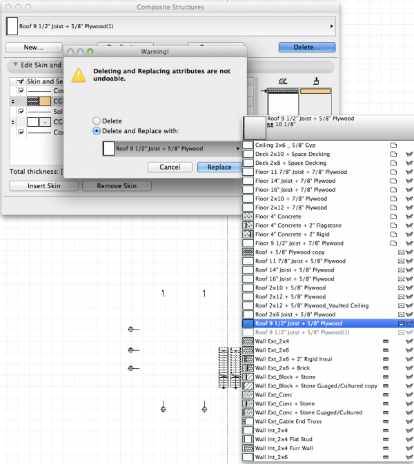Click the tan skin fill color swatch
The width and height of the screenshot is (414, 464).
pyautogui.click(x=44, y=101)
